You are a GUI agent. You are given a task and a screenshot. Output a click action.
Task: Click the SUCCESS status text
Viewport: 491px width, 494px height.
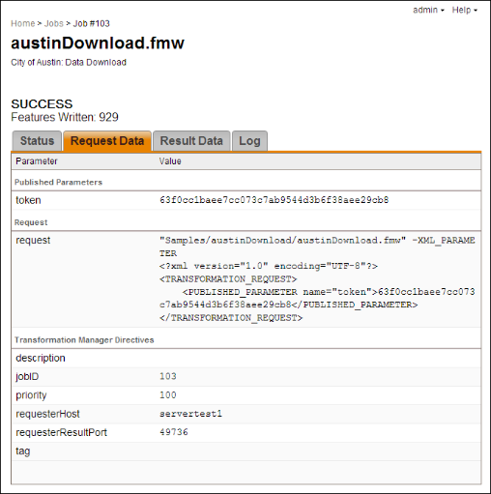click(x=42, y=103)
